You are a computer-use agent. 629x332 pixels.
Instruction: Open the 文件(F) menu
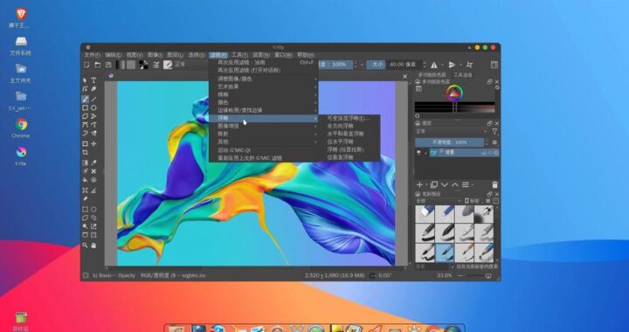point(92,55)
